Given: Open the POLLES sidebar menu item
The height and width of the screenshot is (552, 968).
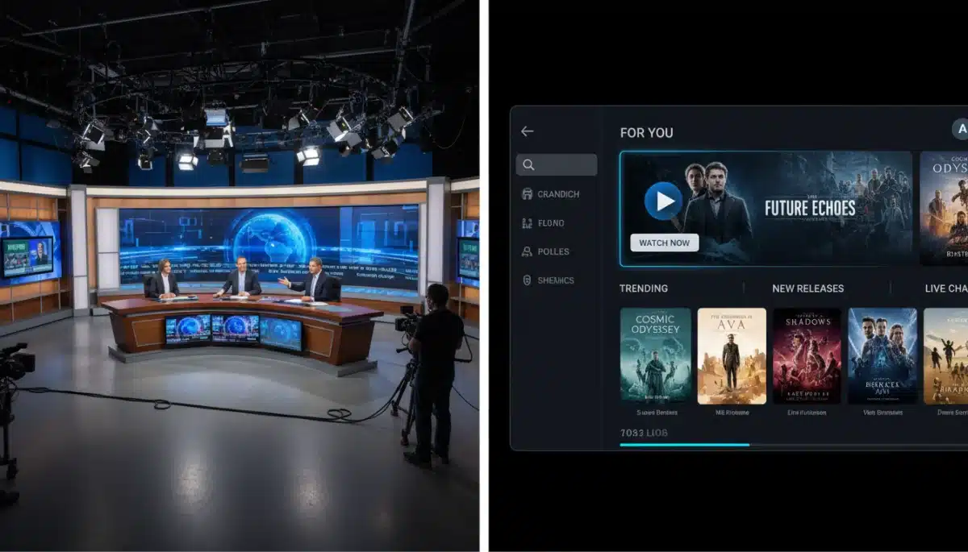Looking at the screenshot, I should (546, 251).
